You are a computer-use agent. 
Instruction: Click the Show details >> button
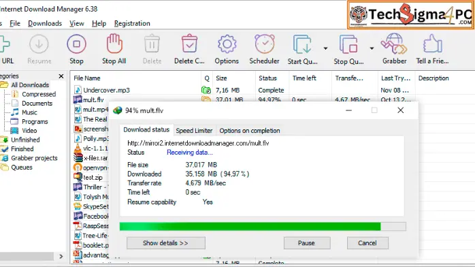click(x=165, y=243)
